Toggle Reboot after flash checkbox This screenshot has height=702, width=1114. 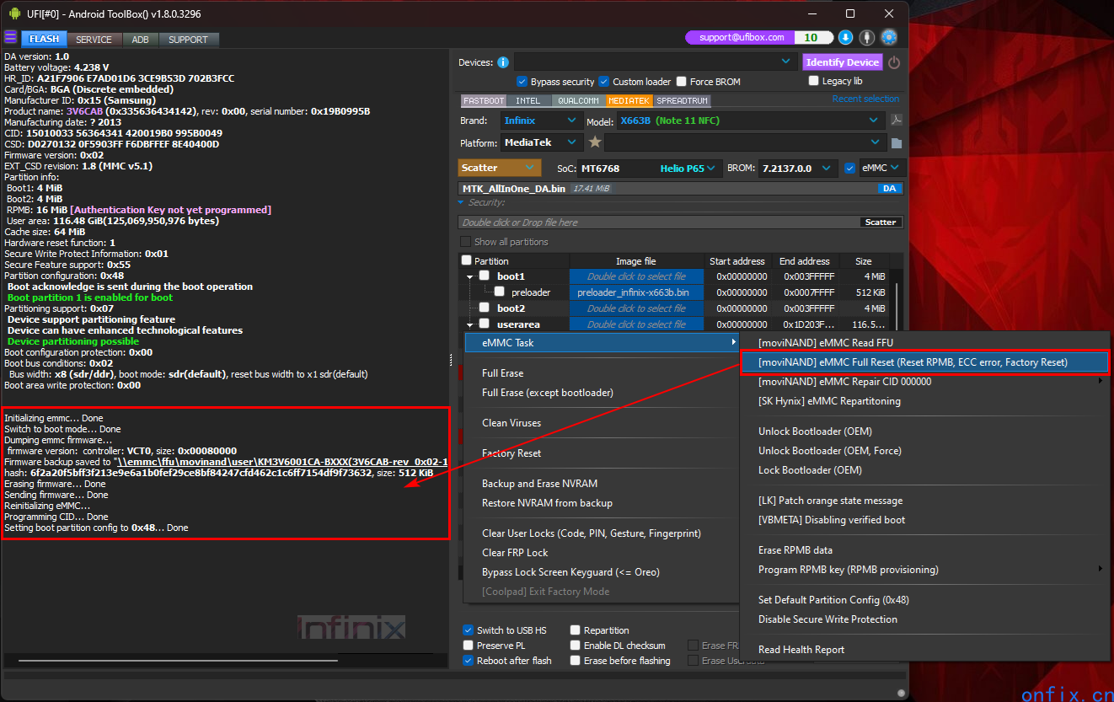point(469,661)
